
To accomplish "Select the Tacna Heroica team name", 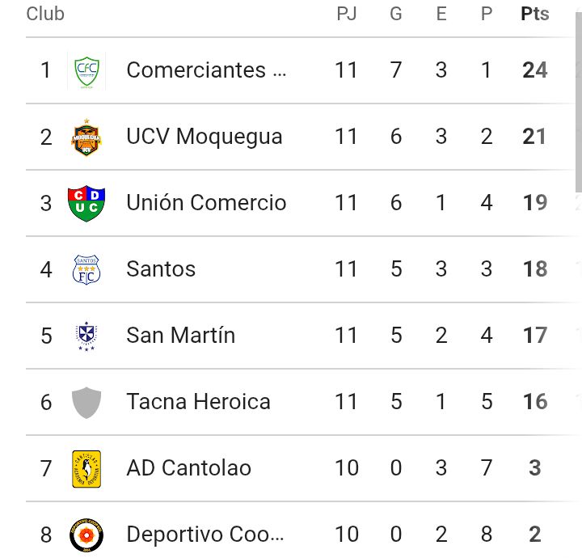I will [198, 402].
